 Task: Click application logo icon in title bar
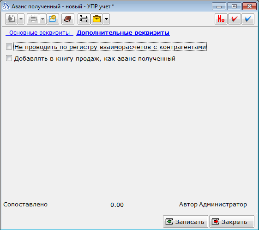click(x=6, y=6)
